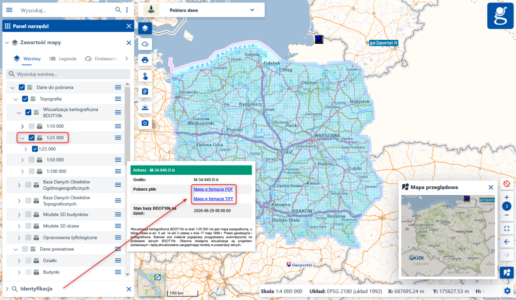Open options menu for Modele 3D budynków

click(118, 214)
